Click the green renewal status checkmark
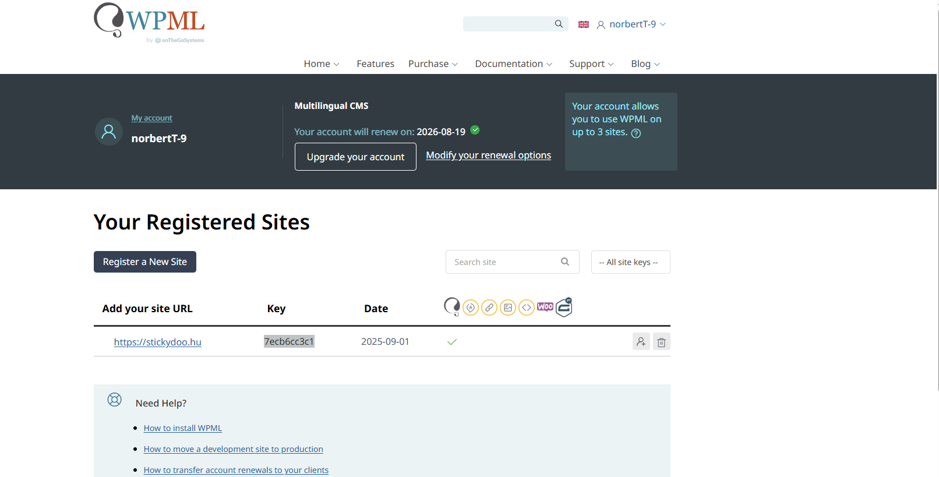Viewport: 939px width, 477px height. (475, 130)
